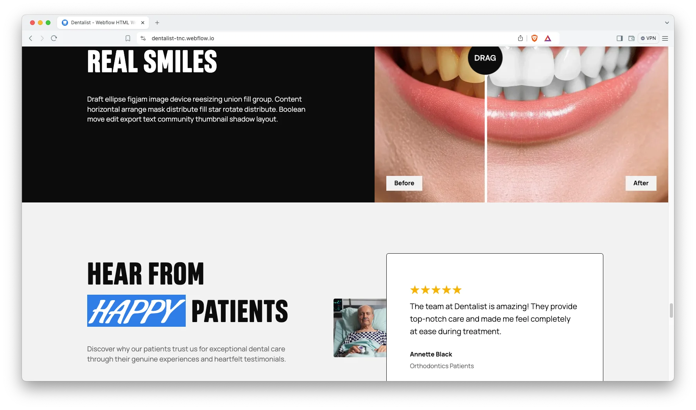Click the Before label on image

[x=404, y=183]
